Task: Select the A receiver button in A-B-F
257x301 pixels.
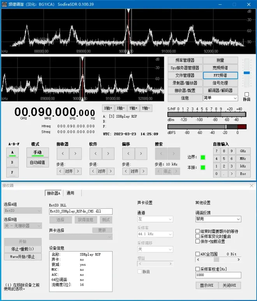Action: tap(12, 153)
